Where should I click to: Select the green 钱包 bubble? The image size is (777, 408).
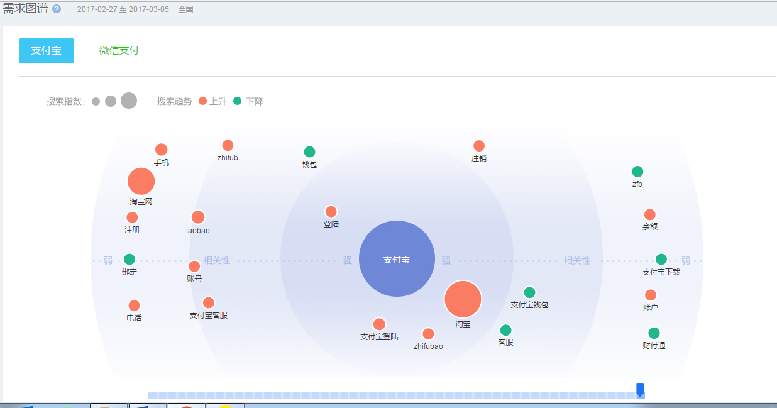[309, 152]
